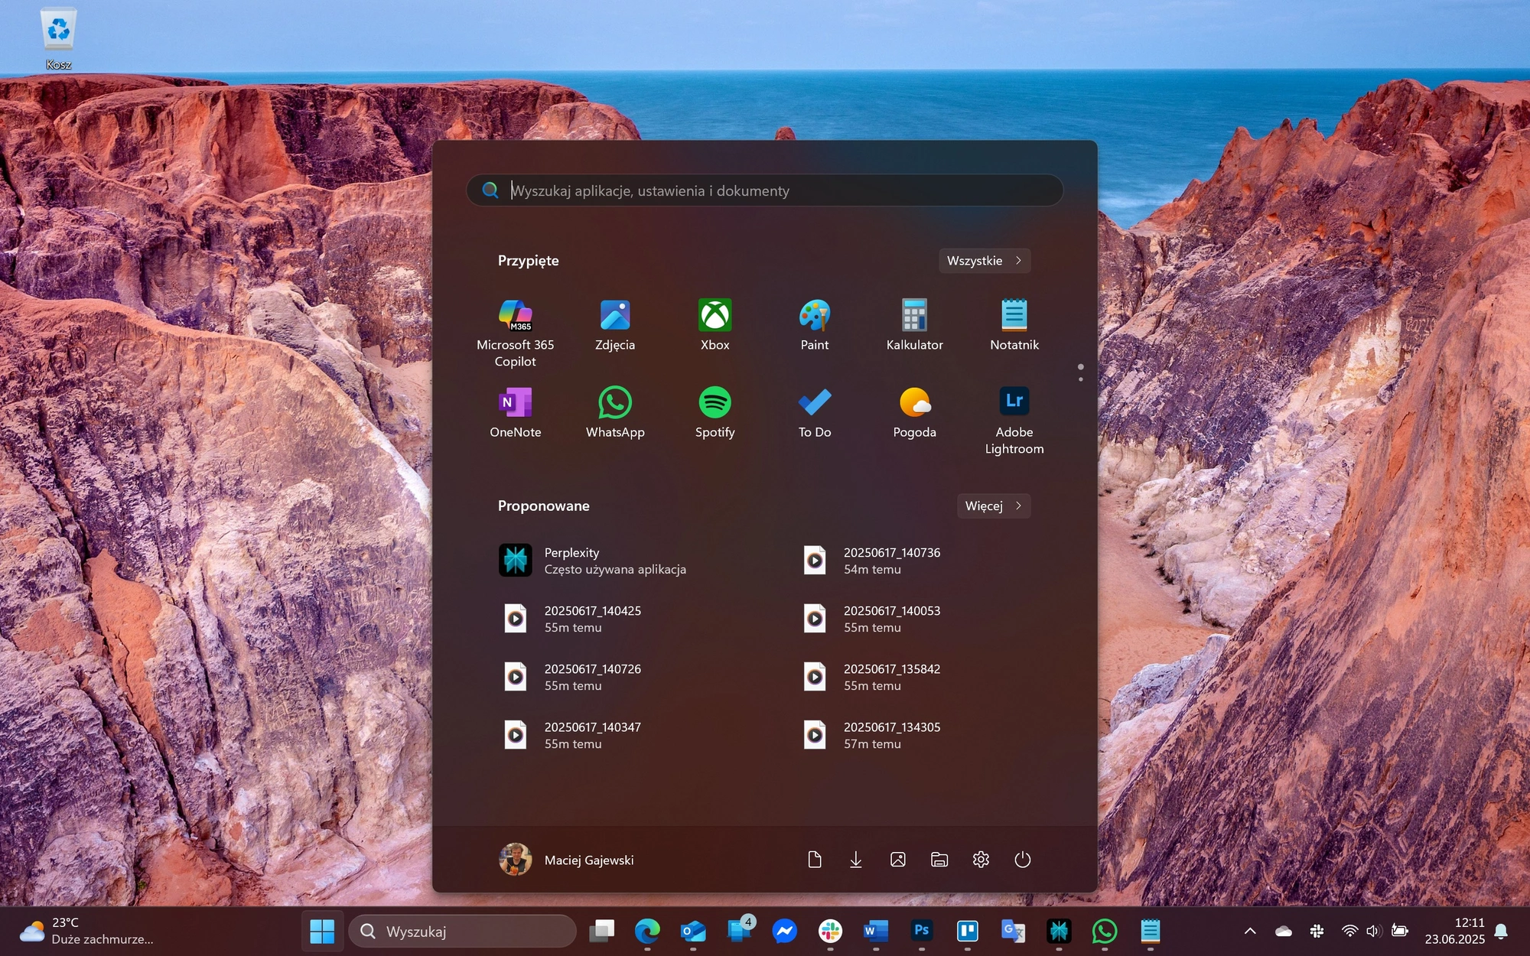
Task: Open clock and date 12:11 flyout
Action: tap(1454, 931)
